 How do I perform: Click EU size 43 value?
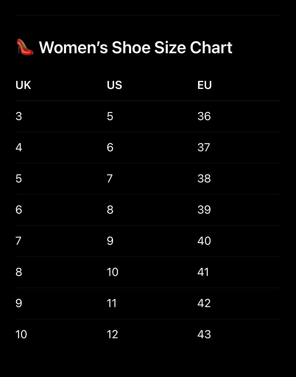[x=204, y=334]
